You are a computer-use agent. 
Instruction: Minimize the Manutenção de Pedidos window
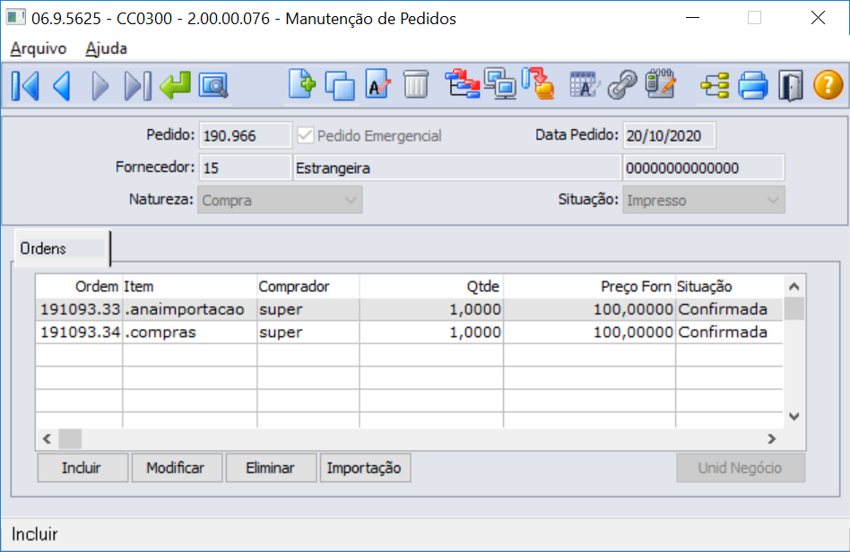tap(692, 18)
